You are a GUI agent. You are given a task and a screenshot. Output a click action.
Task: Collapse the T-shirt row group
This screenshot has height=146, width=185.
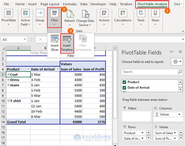(x=9, y=101)
